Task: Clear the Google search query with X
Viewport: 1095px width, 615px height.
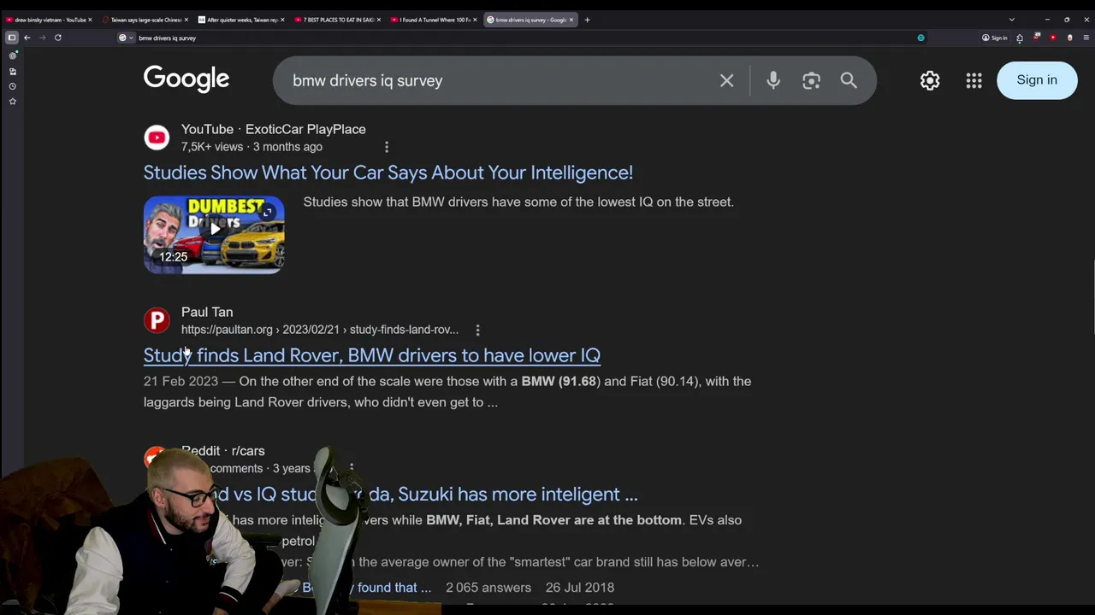Action: pos(726,80)
